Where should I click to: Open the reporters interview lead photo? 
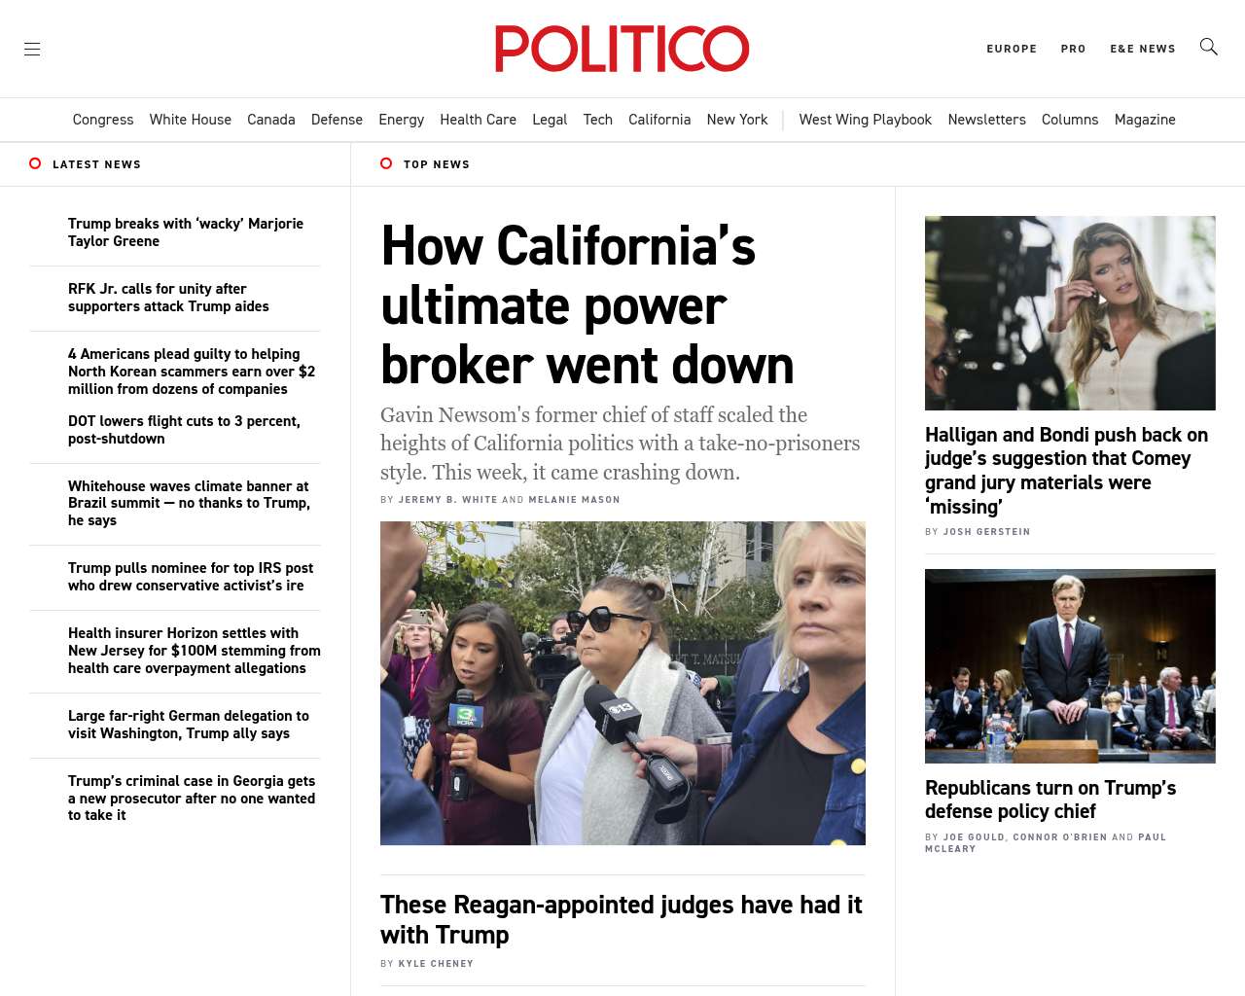pos(622,683)
